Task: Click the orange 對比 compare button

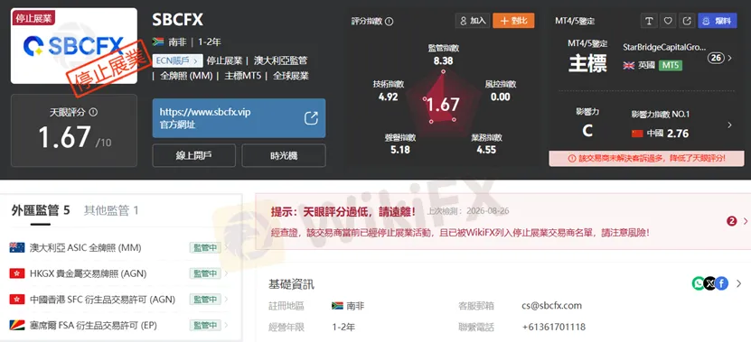Action: pos(513,21)
